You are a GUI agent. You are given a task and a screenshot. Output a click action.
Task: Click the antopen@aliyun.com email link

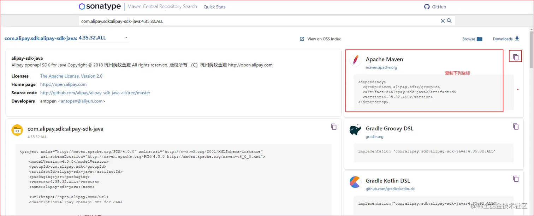(82, 101)
